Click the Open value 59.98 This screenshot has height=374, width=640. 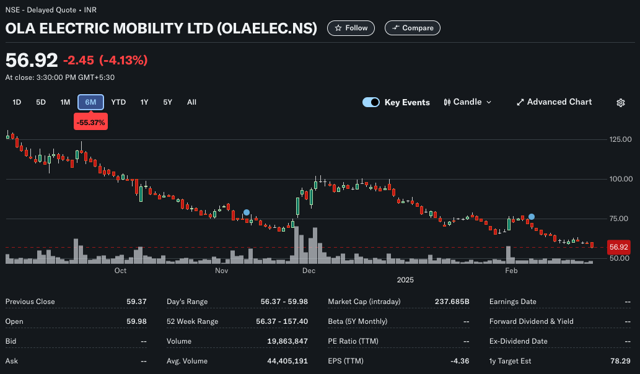136,321
